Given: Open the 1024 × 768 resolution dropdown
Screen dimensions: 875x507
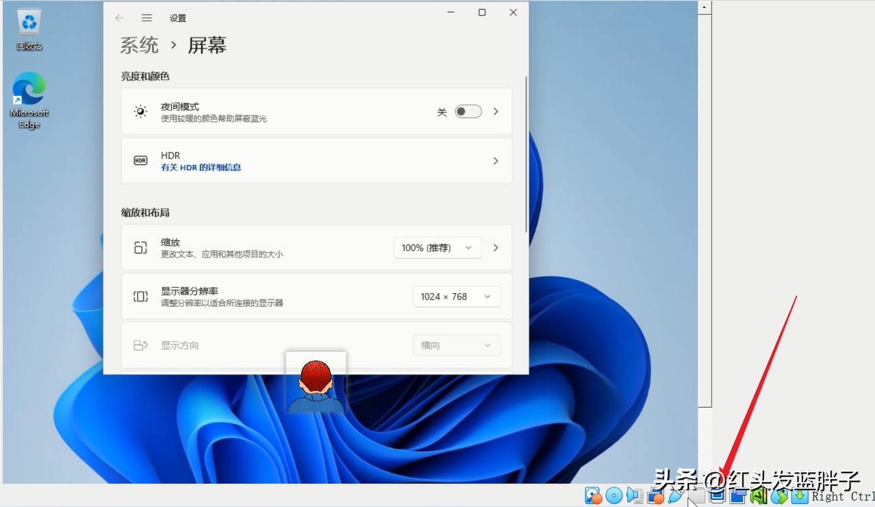Looking at the screenshot, I should 456,296.
